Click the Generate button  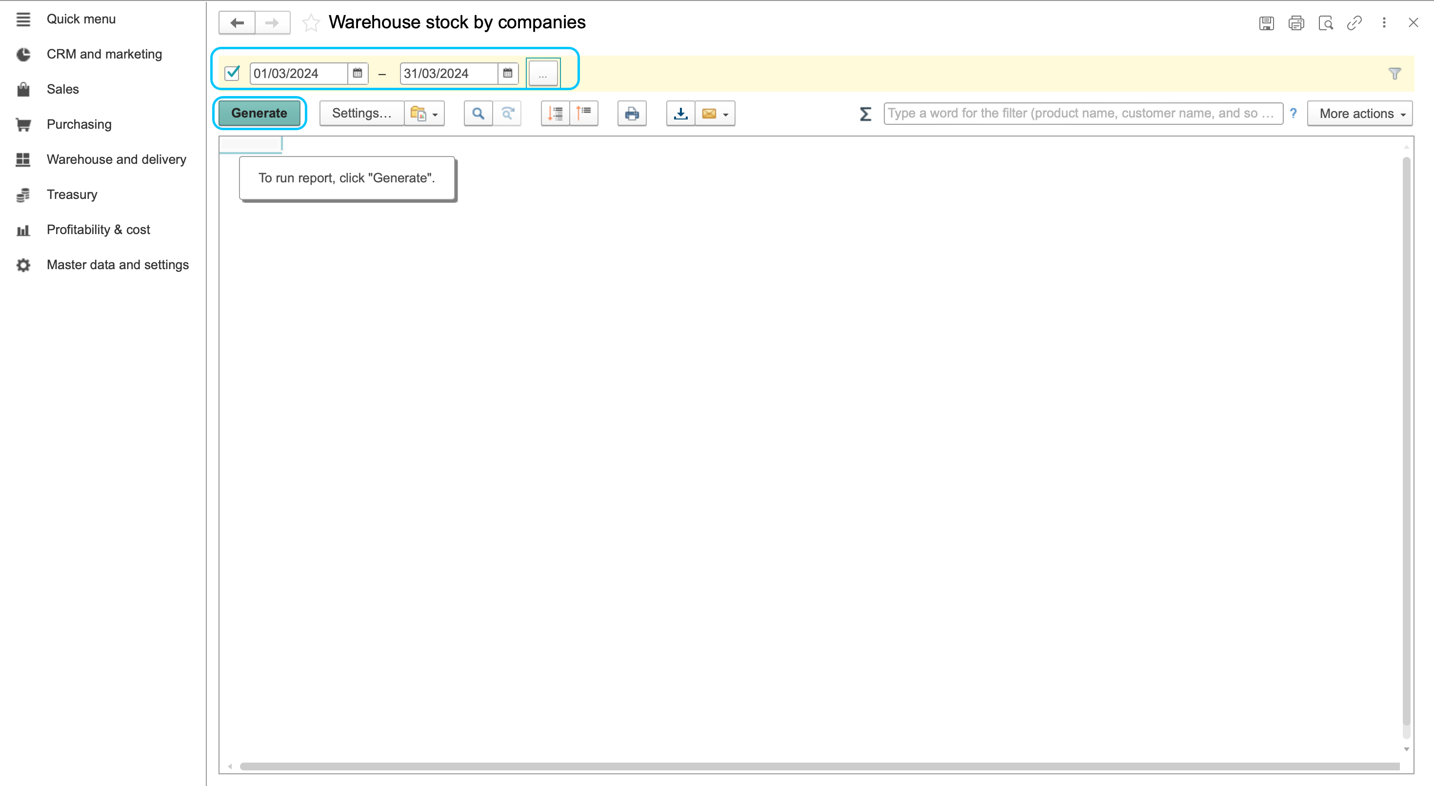259,113
